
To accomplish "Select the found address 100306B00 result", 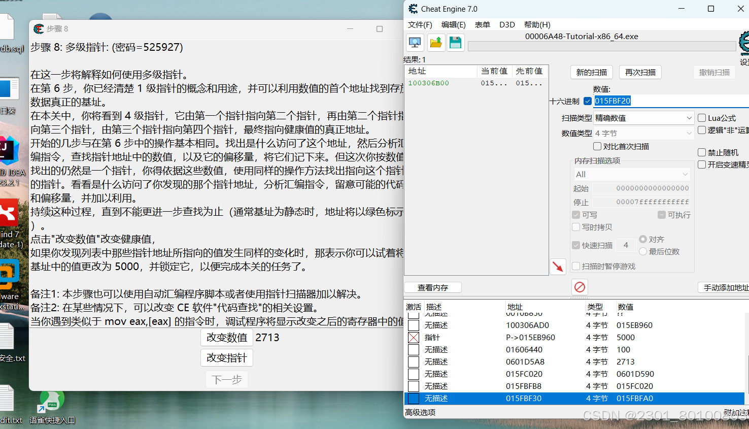I will [475, 83].
